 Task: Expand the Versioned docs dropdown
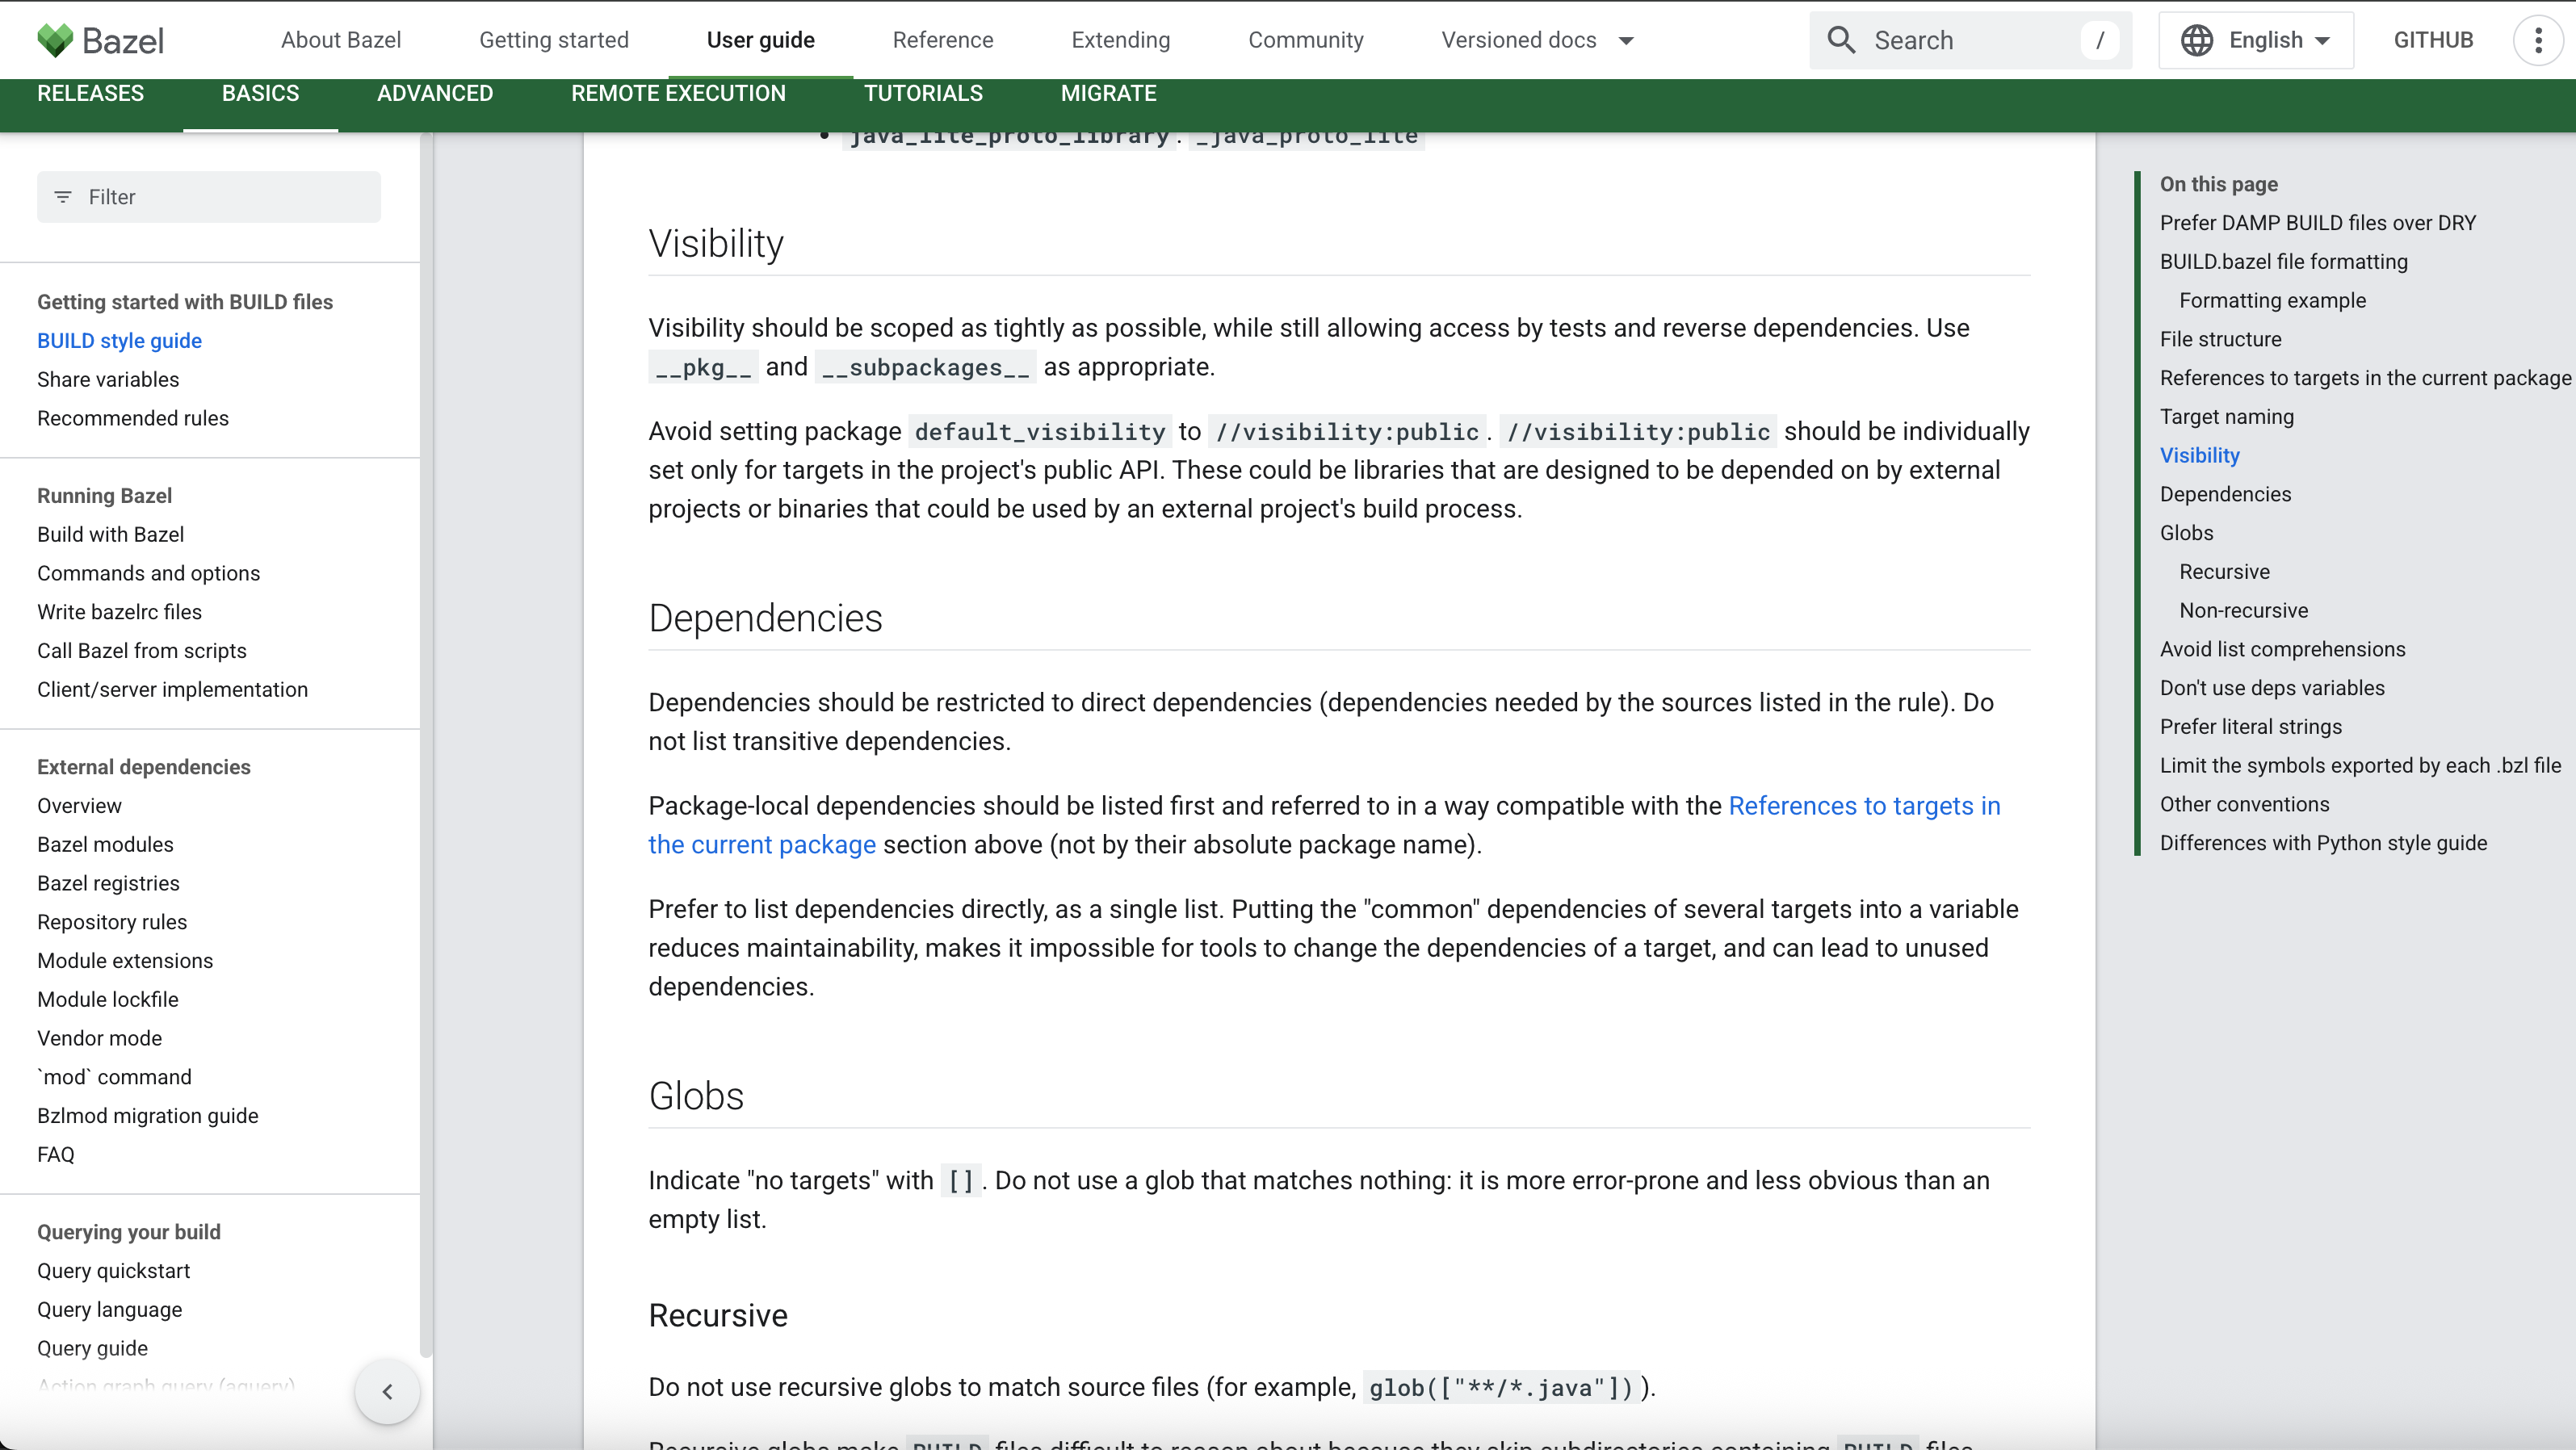(x=1537, y=40)
